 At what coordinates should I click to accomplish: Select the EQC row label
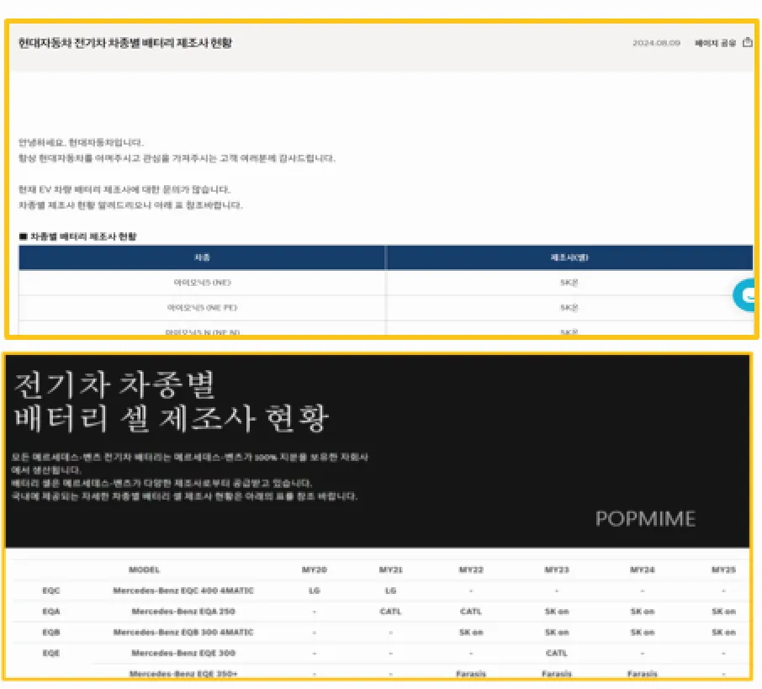point(51,591)
